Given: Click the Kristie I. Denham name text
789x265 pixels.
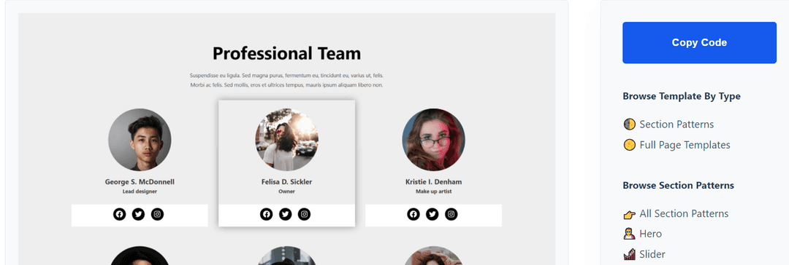Looking at the screenshot, I should click(433, 182).
